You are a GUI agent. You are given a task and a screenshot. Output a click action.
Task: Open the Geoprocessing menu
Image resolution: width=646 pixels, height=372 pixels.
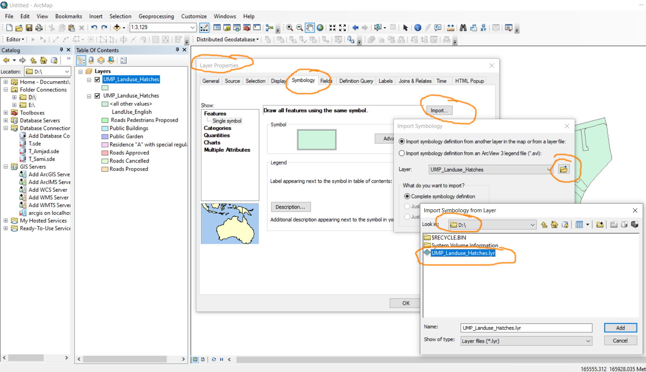pyautogui.click(x=156, y=16)
